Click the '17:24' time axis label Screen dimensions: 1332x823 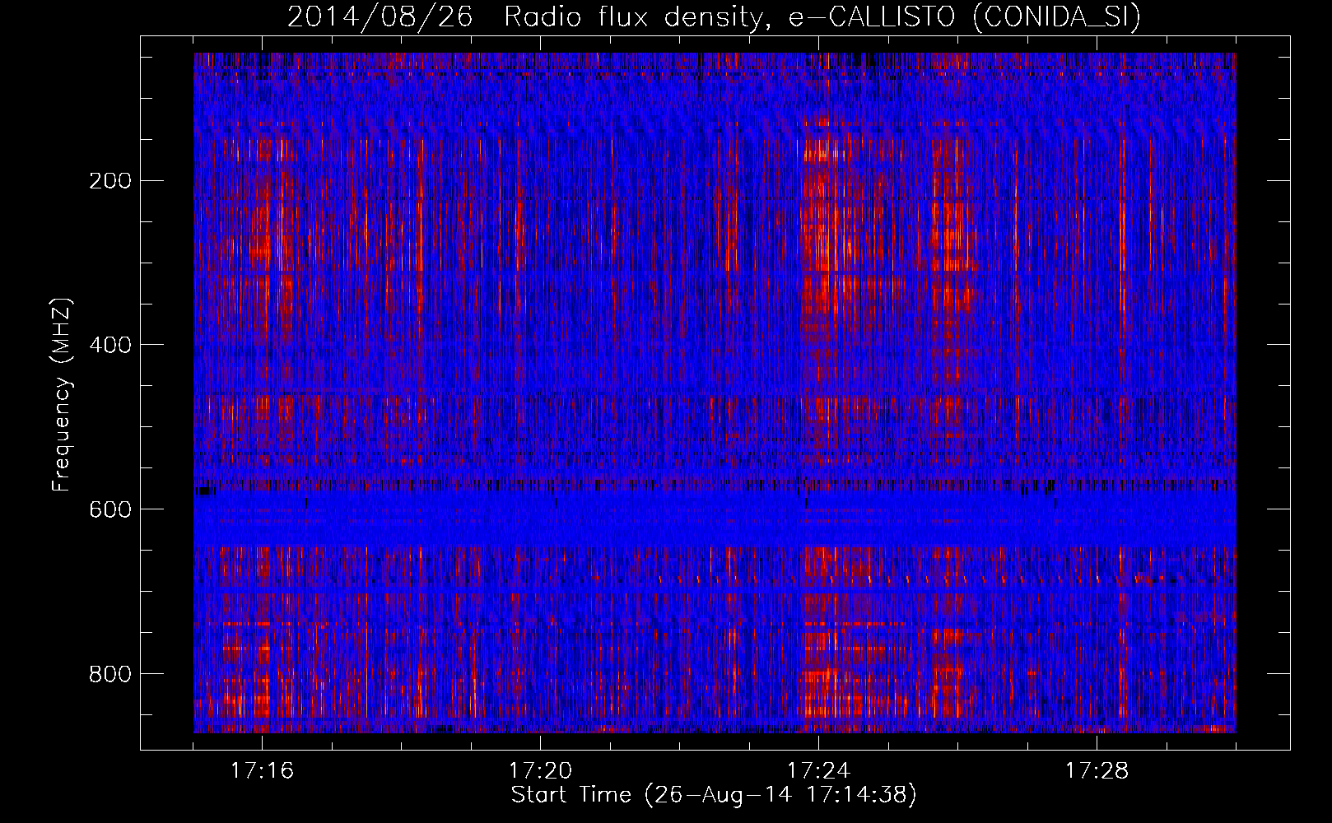click(818, 771)
